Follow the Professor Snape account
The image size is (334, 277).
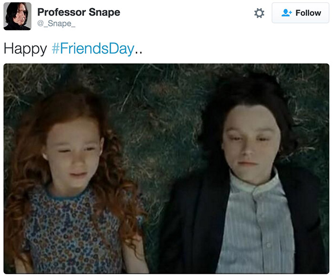pos(300,13)
